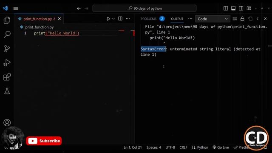
Task: Click the editor overview ruler error marker
Action: pos(134,33)
